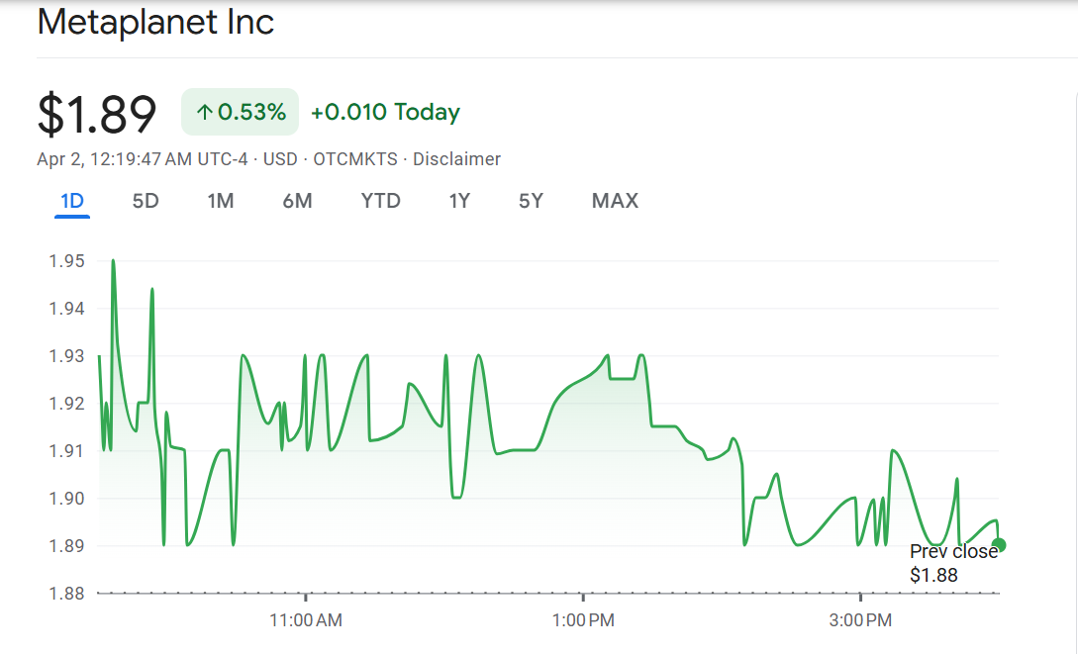Click the USD currency label
This screenshot has width=1078, height=654.
[282, 158]
